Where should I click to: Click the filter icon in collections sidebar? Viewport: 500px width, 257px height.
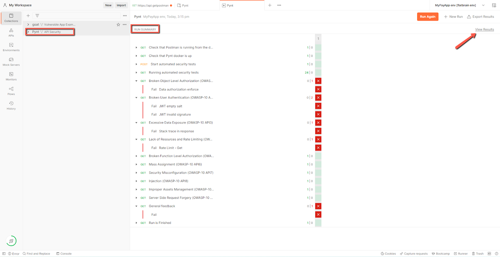click(x=37, y=16)
